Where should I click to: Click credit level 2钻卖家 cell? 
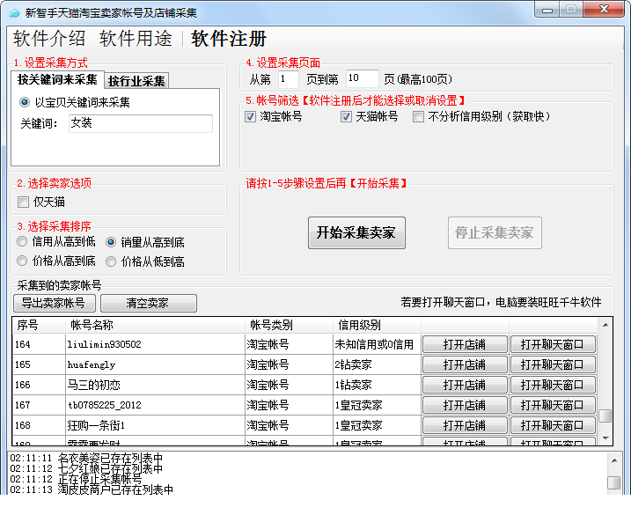(377, 364)
